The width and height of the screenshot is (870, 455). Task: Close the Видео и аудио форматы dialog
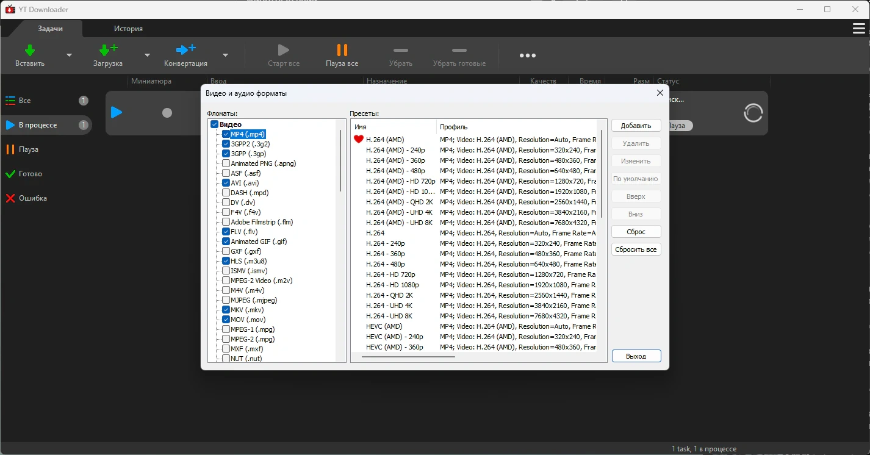click(660, 93)
